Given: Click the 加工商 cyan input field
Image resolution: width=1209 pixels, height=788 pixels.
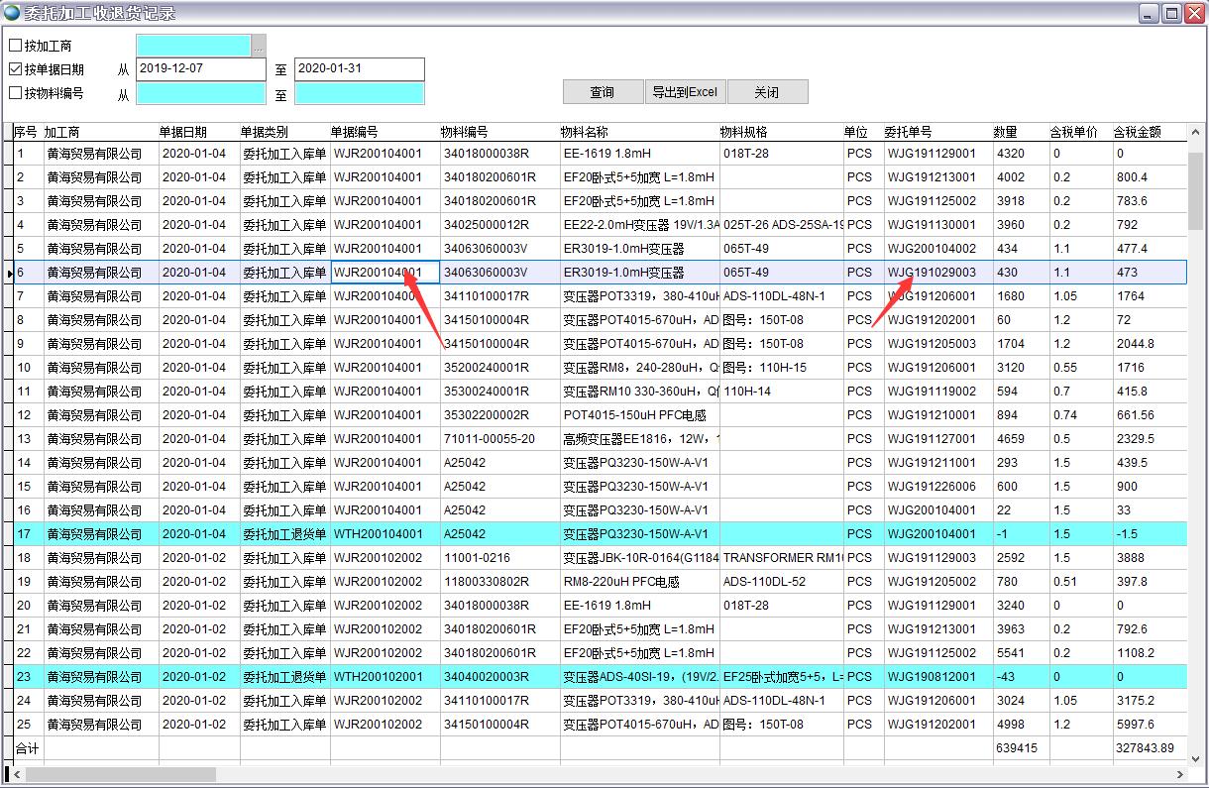Looking at the screenshot, I should [193, 46].
